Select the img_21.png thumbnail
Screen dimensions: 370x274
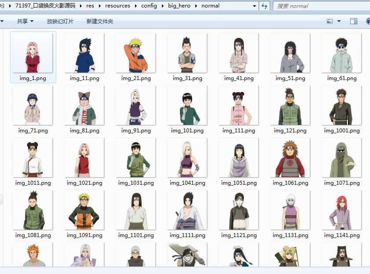point(136,53)
